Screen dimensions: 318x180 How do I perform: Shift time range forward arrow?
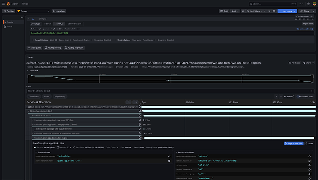tap(269, 11)
